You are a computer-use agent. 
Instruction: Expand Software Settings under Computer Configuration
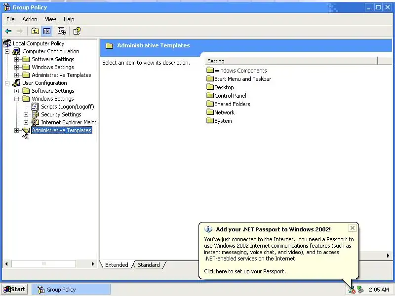(x=16, y=59)
